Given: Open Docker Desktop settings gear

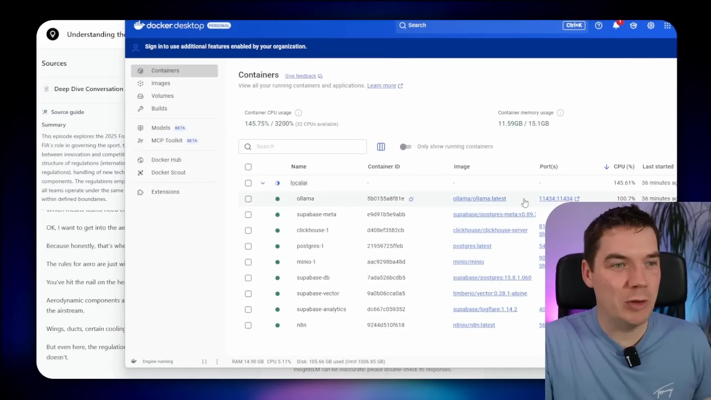Looking at the screenshot, I should pos(651,26).
